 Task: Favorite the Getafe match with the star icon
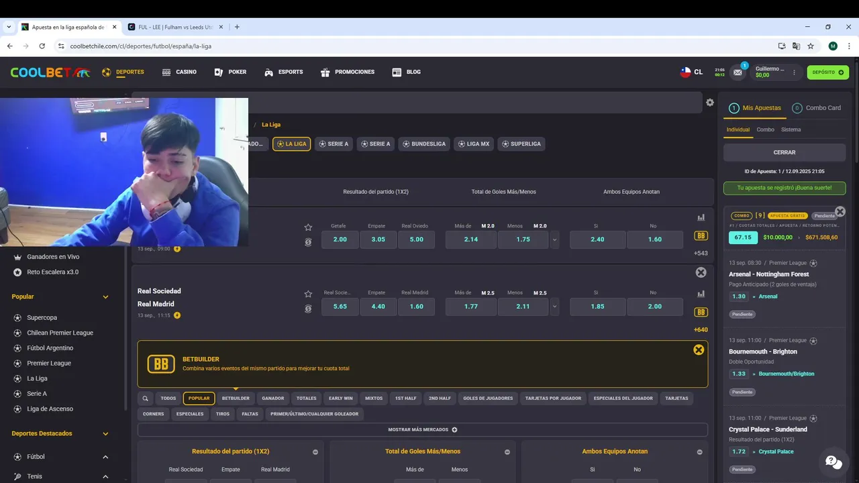pos(308,227)
